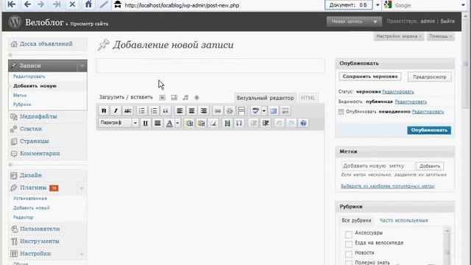Insert embedded media with film icon
471x265 pixels.
(x=227, y=123)
